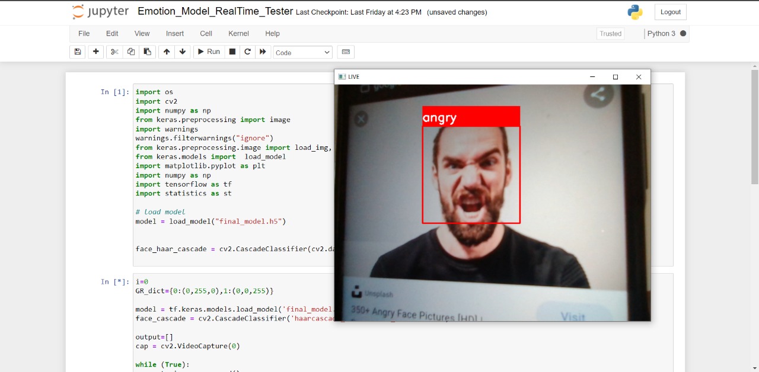This screenshot has height=372, width=759.
Task: Cut selected cells with scissors icon
Action: coord(114,52)
